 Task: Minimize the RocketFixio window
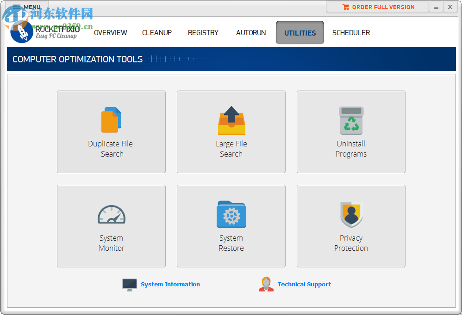point(436,7)
